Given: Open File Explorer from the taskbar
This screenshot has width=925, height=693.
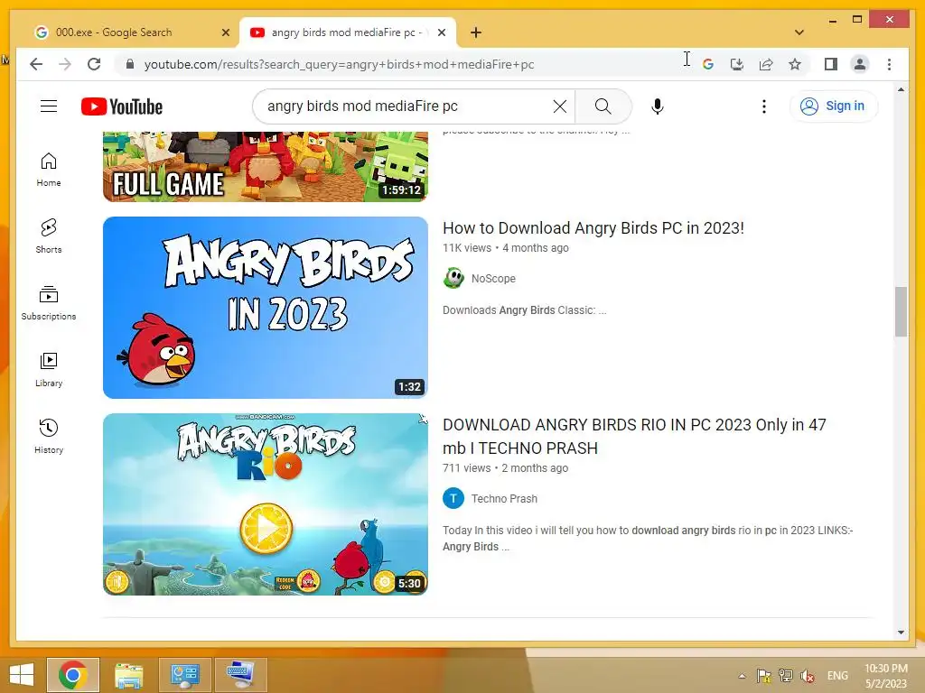Looking at the screenshot, I should [x=128, y=675].
